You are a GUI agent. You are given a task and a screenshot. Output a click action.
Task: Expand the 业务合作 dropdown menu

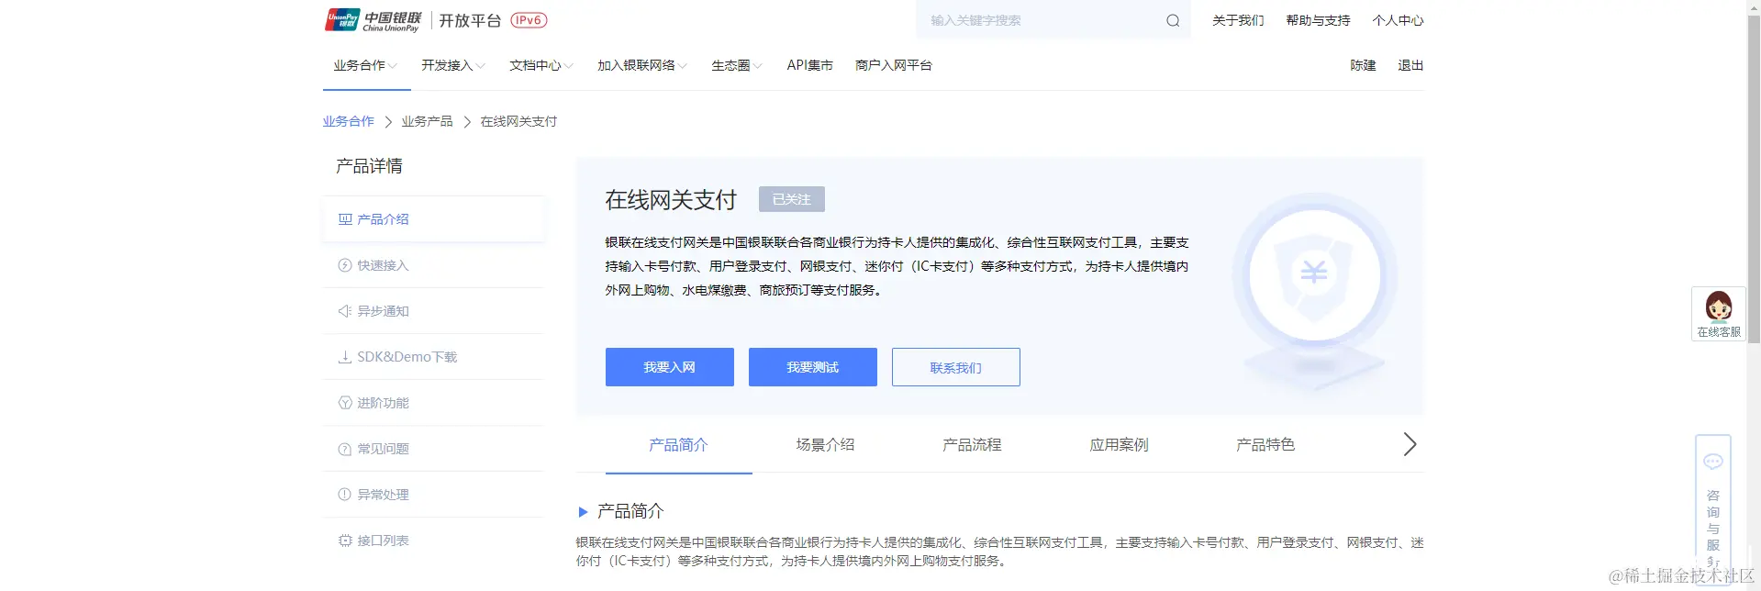[x=365, y=65]
